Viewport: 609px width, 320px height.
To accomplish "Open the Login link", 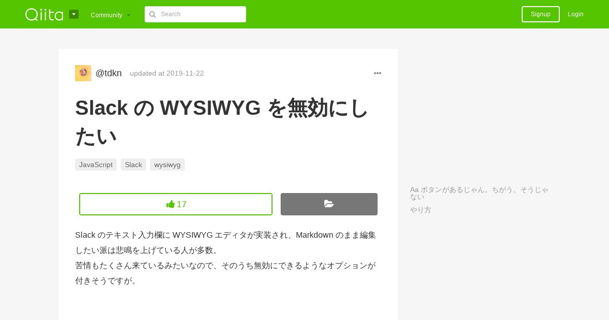I will click(x=576, y=14).
